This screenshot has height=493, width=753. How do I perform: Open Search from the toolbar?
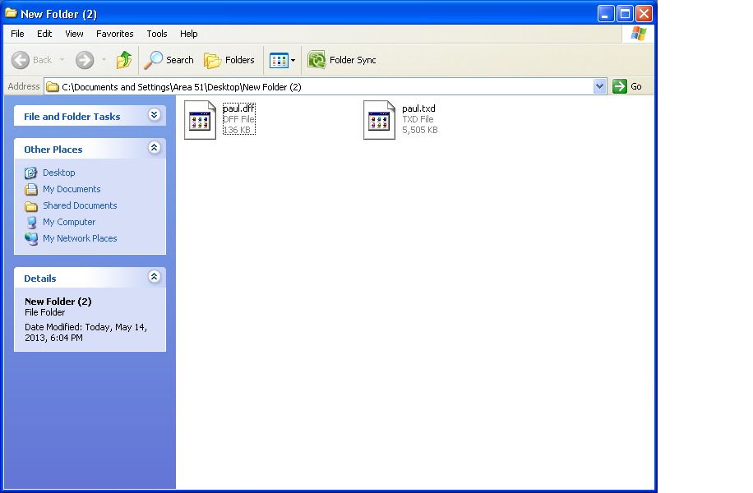(169, 60)
